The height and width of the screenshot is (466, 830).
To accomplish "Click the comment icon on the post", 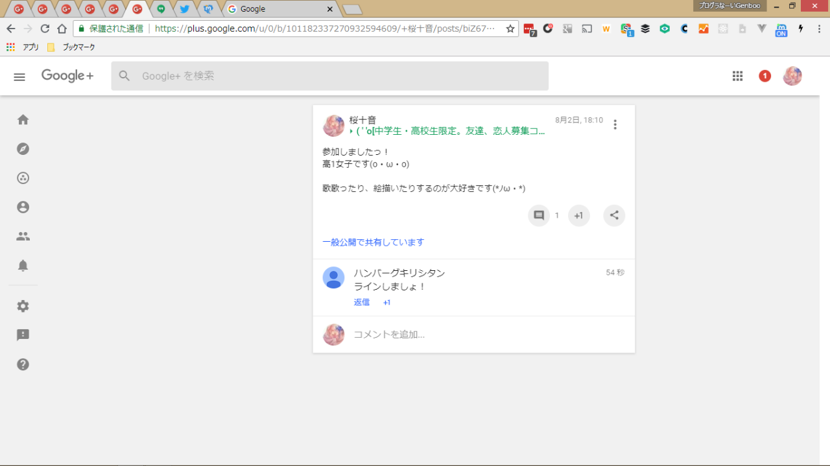I will click(538, 216).
